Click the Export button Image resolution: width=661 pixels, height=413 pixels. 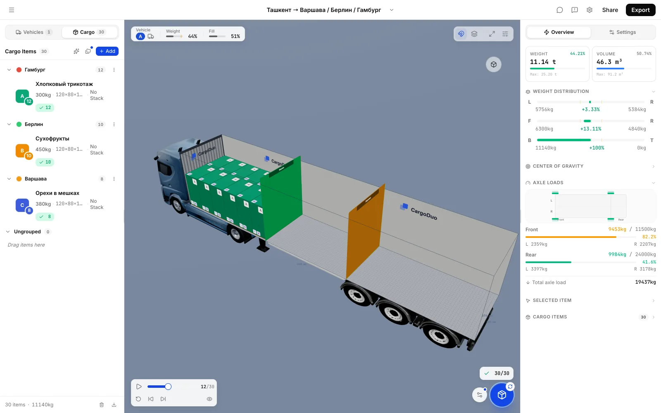(x=641, y=10)
